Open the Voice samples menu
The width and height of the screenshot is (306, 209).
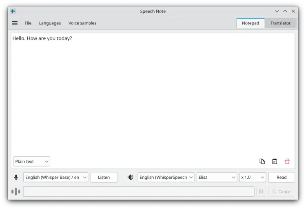pyautogui.click(x=82, y=23)
